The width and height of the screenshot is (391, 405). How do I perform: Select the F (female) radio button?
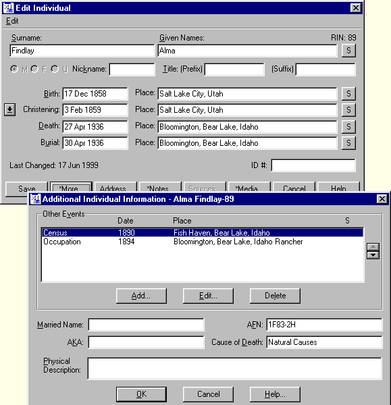click(34, 69)
